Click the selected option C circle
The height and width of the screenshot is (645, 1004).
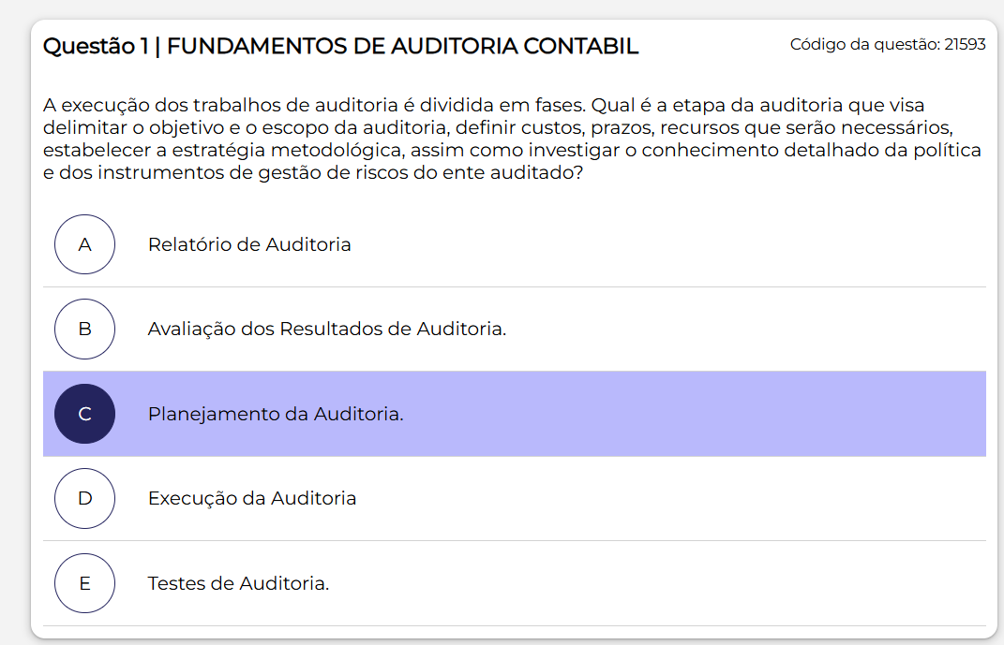[84, 414]
